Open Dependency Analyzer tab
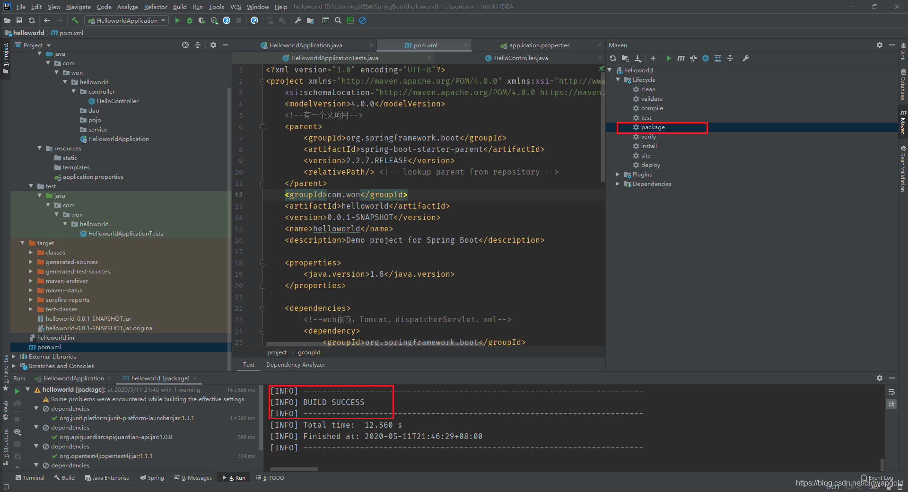 click(x=296, y=364)
